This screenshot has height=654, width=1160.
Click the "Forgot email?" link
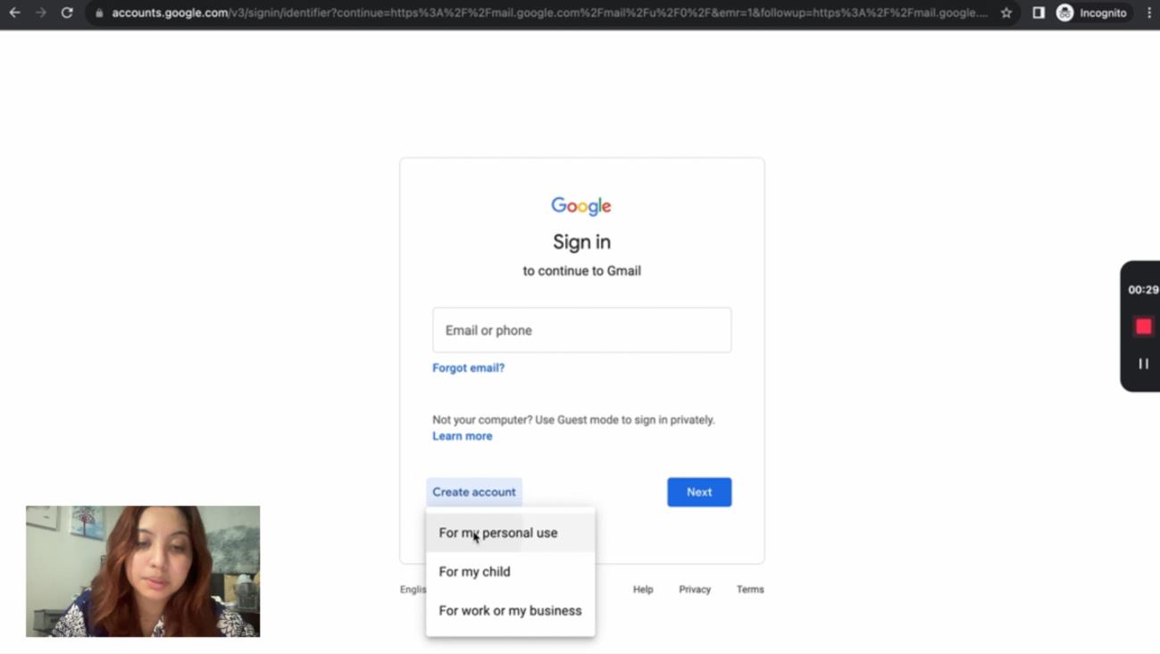pyautogui.click(x=468, y=368)
